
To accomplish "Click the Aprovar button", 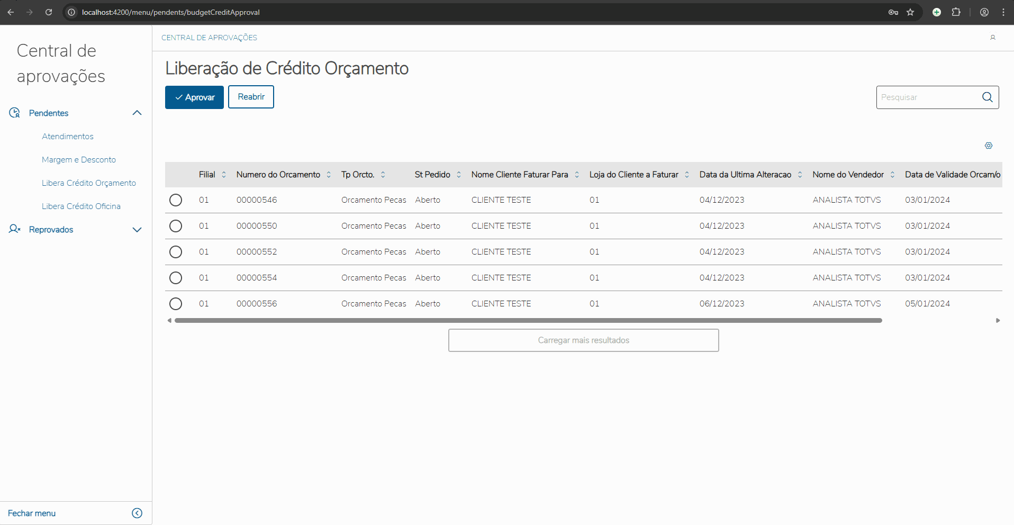I will coord(194,97).
